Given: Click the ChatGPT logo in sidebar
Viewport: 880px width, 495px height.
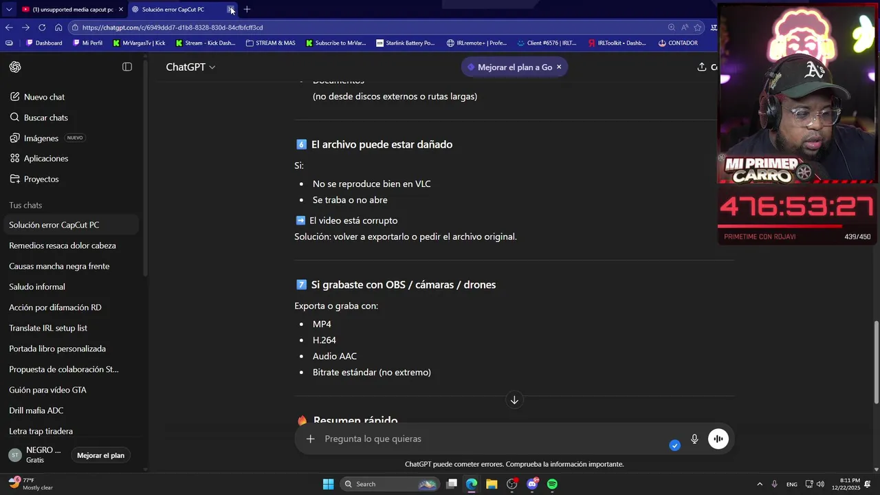Looking at the screenshot, I should (15, 67).
